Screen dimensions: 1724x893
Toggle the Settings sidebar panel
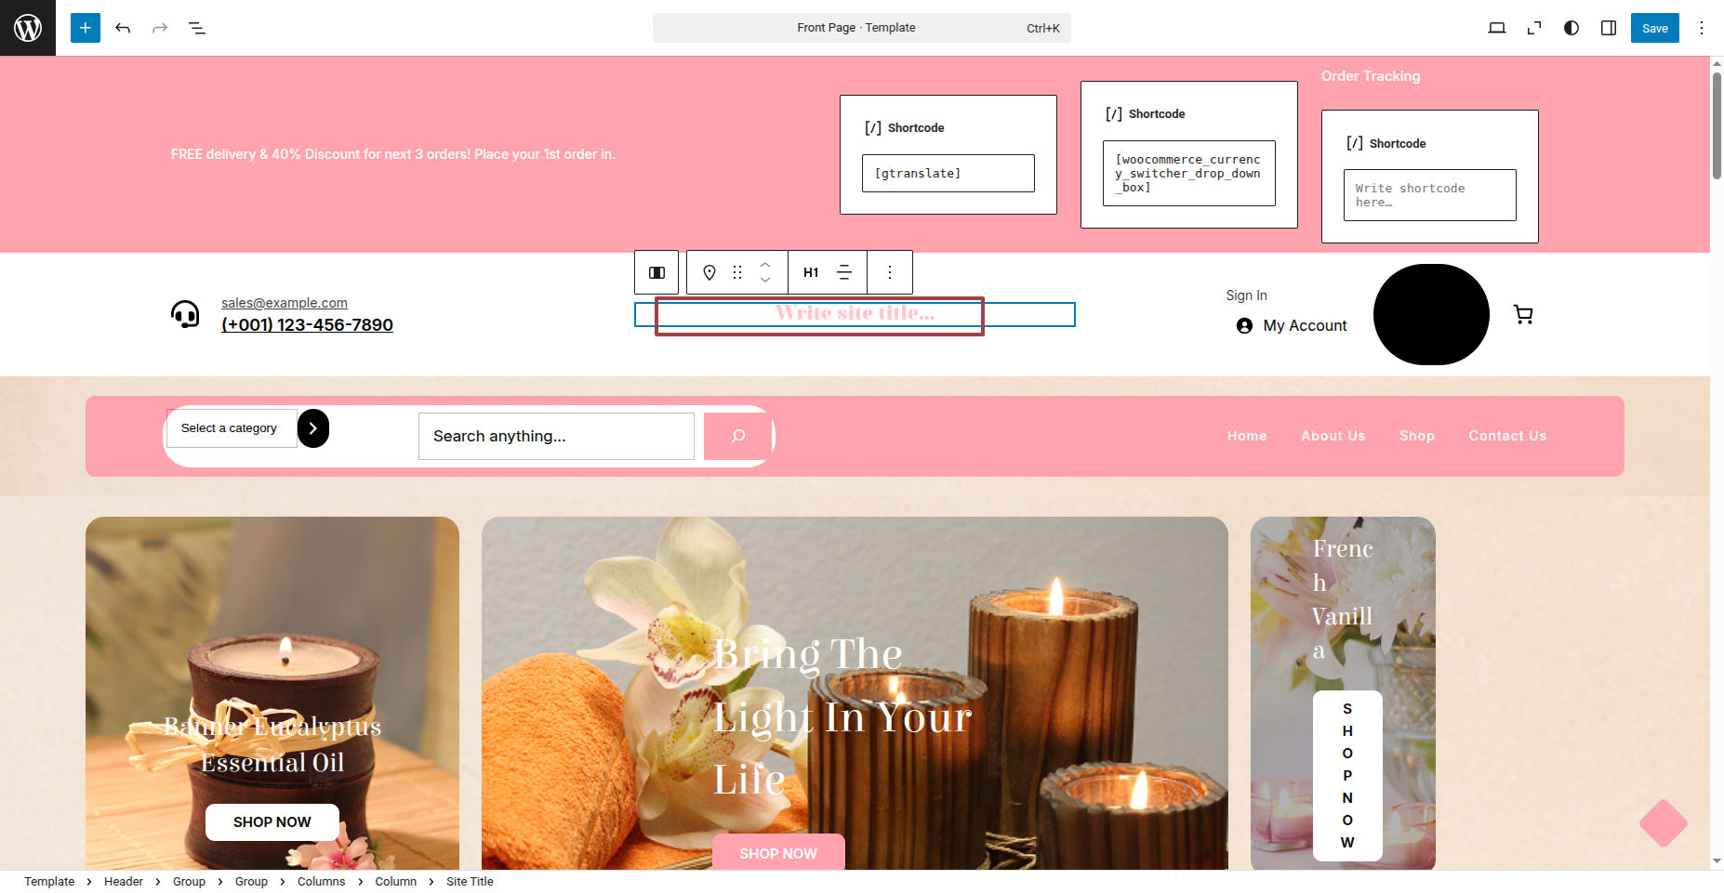pos(1609,28)
